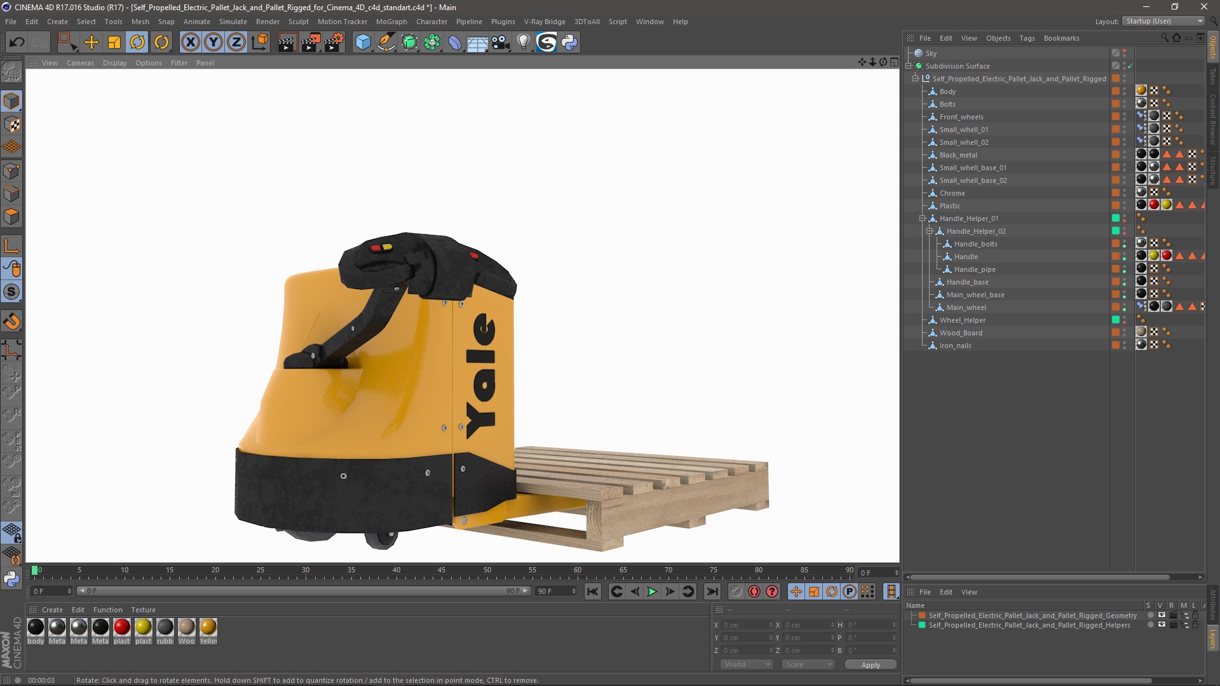Viewport: 1220px width, 686px height.
Task: Open the Simulate menu
Action: pyautogui.click(x=233, y=22)
